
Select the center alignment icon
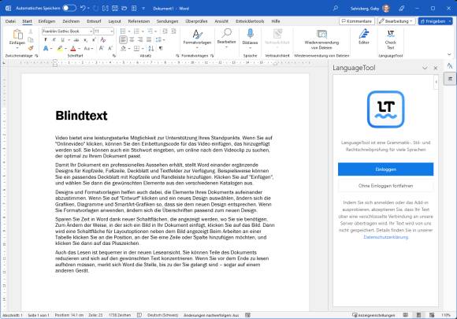132,39
